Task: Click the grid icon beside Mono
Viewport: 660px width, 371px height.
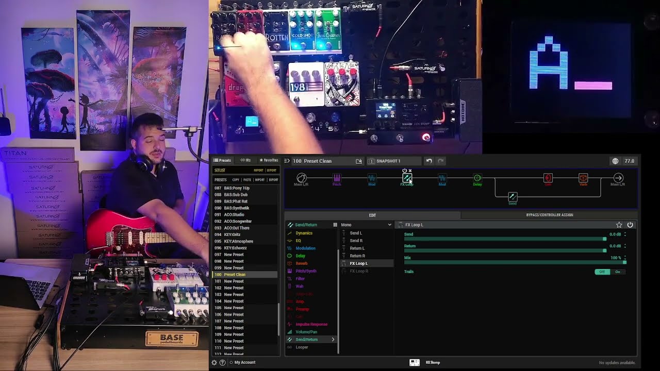Action: point(335,225)
